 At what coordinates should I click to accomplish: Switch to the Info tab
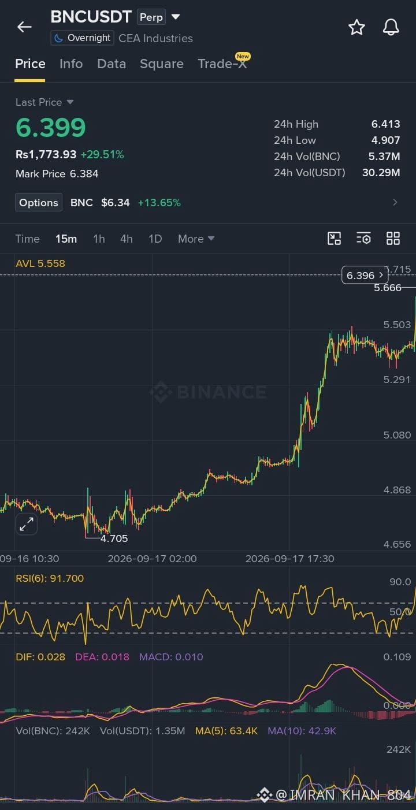pos(71,64)
